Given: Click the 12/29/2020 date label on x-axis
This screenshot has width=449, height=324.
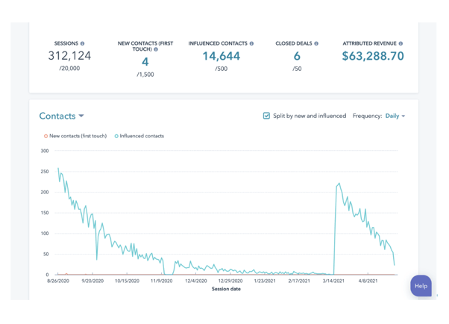Looking at the screenshot, I should tap(230, 281).
